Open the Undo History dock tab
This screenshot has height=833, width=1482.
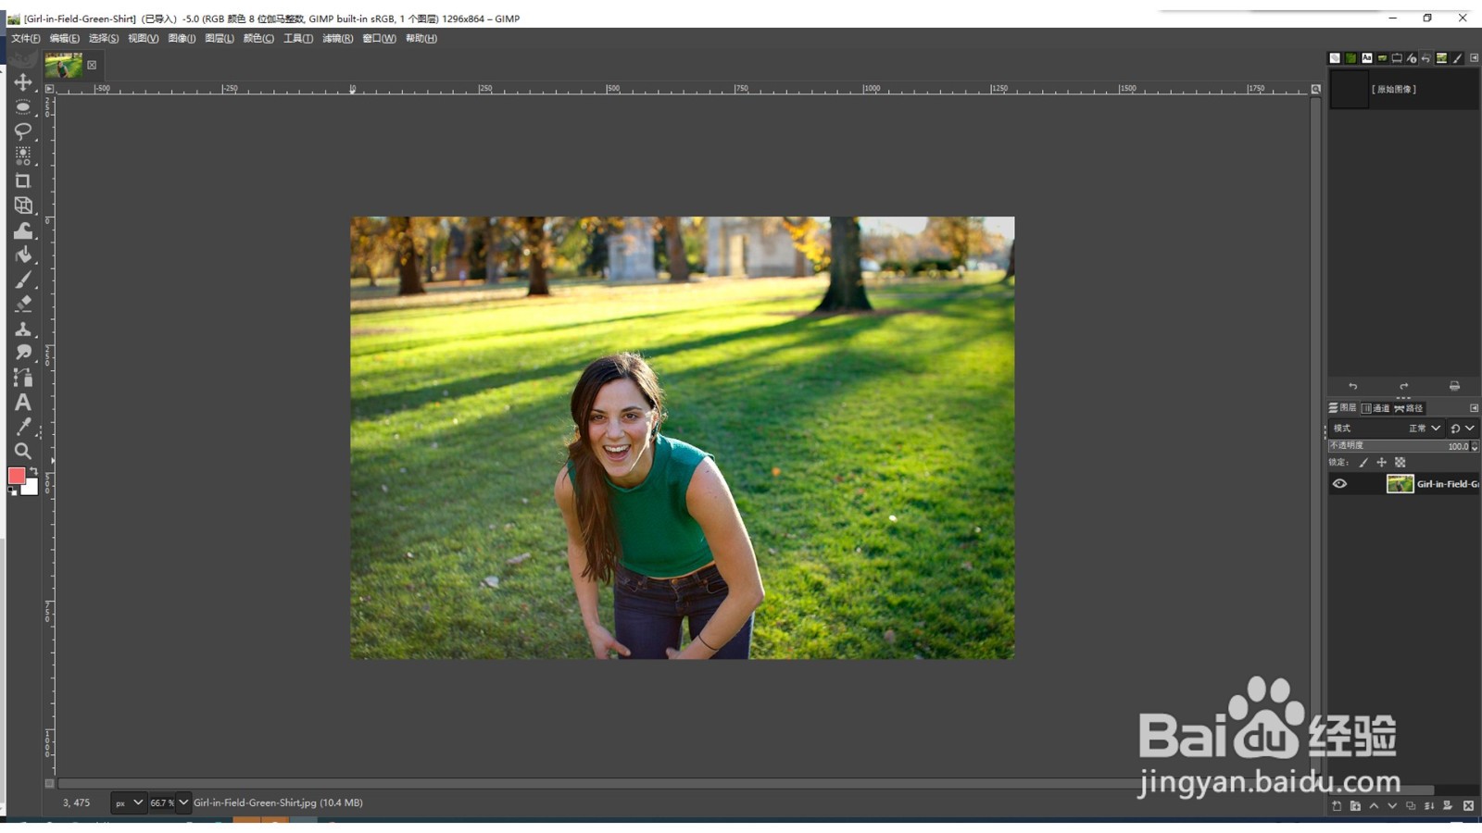tap(1426, 58)
